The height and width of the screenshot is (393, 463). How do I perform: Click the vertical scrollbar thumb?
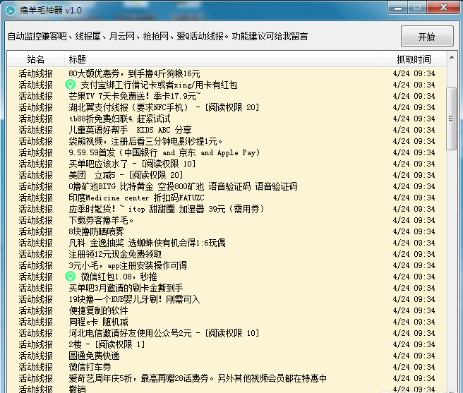click(x=451, y=119)
